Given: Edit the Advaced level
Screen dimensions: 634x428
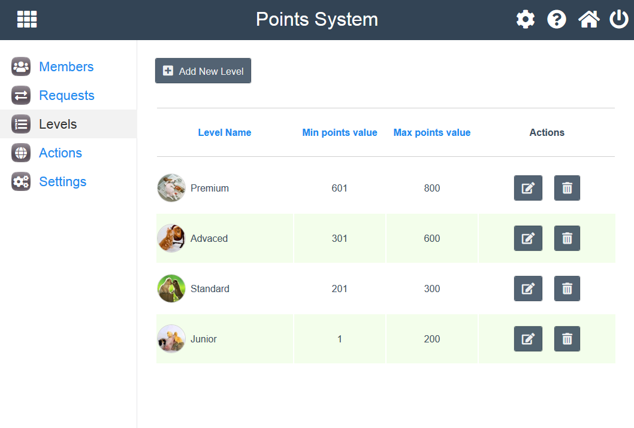Looking at the screenshot, I should (528, 238).
